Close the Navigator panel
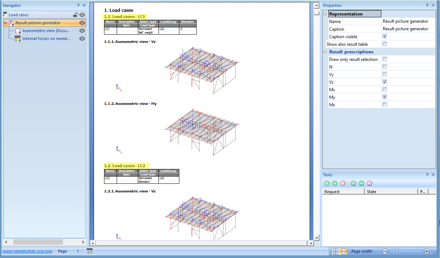440x258 pixels. pos(84,5)
